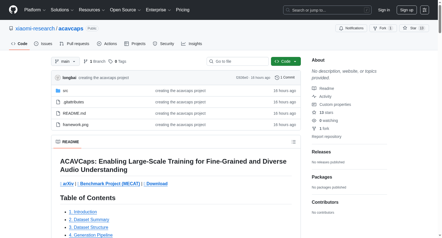The height and width of the screenshot is (238, 442).
Task: Open the acavcaps repository name link
Action: (x=71, y=28)
